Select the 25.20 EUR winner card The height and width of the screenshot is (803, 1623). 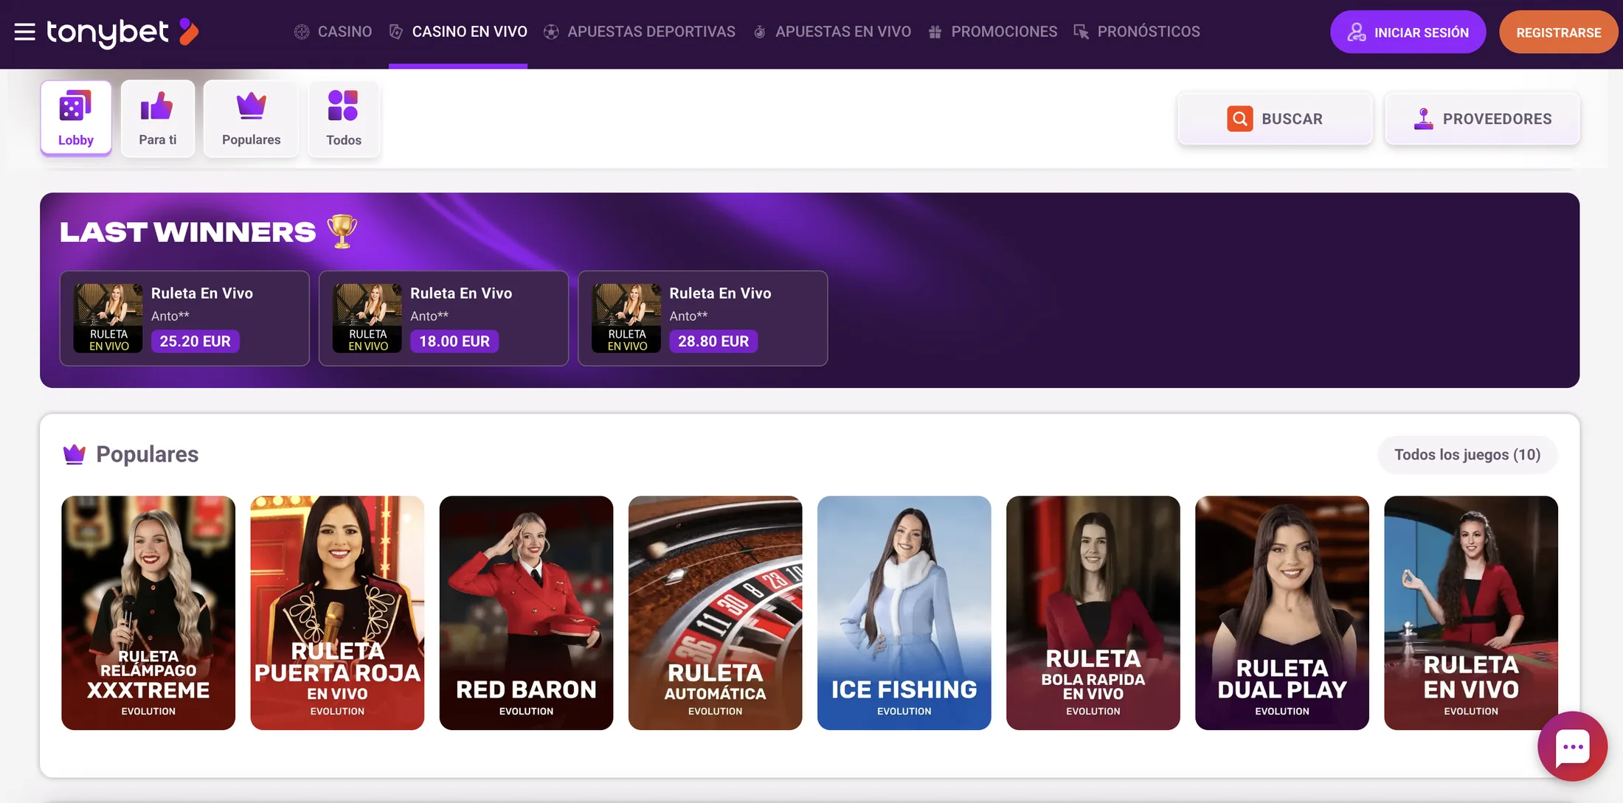184,319
